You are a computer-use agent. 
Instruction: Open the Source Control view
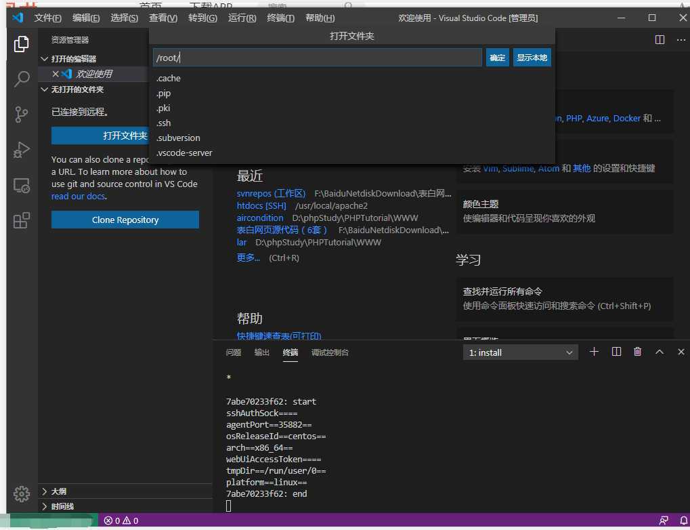21,115
